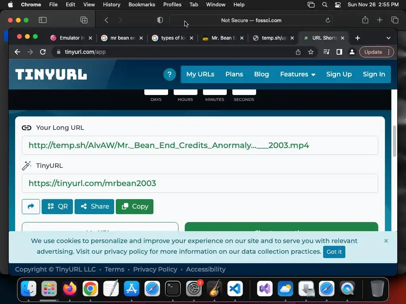Click the Chrome Update button

pyautogui.click(x=373, y=52)
